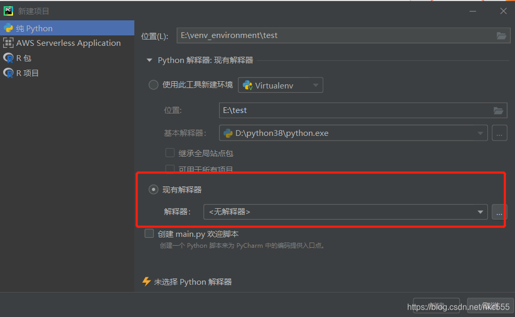Image resolution: width=515 pixels, height=317 pixels.
Task: Close the 新建项目 dialog
Action: pos(503,11)
